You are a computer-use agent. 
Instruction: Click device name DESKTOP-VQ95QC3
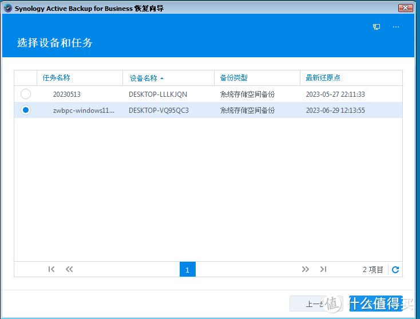[x=159, y=111]
